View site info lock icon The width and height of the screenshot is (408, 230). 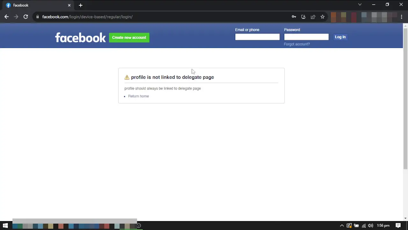37,17
